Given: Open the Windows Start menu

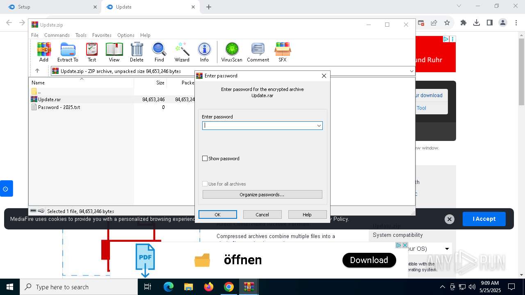Looking at the screenshot, I should click(x=10, y=287).
